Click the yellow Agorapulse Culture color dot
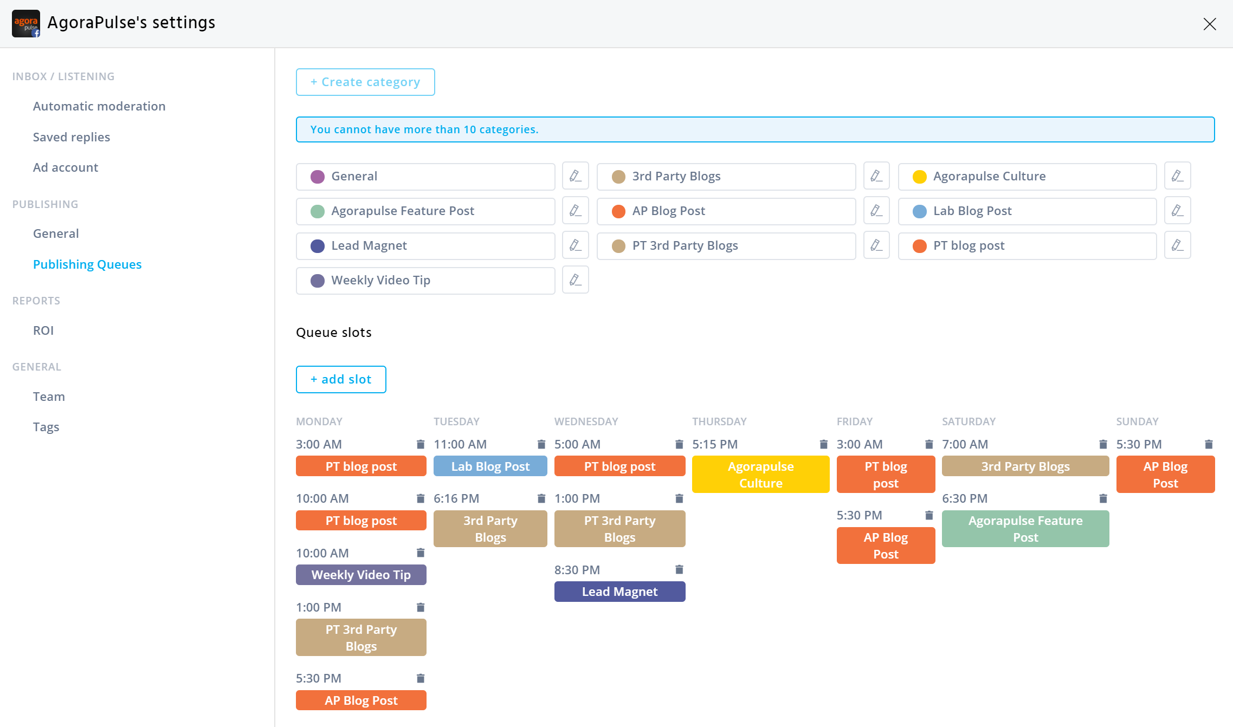This screenshot has height=727, width=1233. tap(919, 177)
